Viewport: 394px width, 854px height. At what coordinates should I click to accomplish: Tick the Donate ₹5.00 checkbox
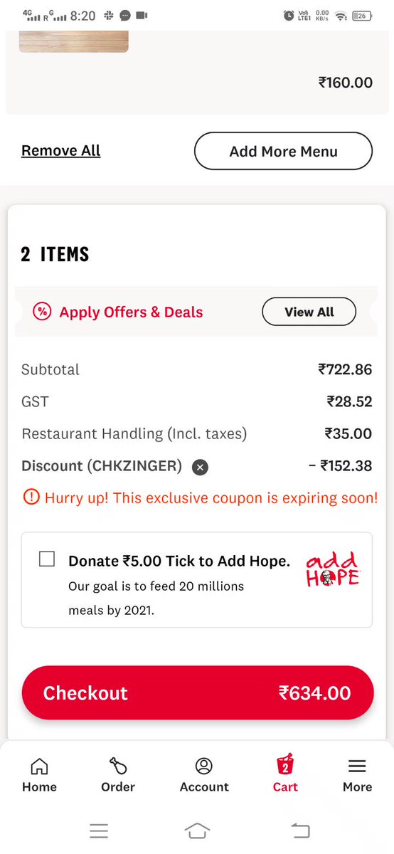[x=47, y=559]
